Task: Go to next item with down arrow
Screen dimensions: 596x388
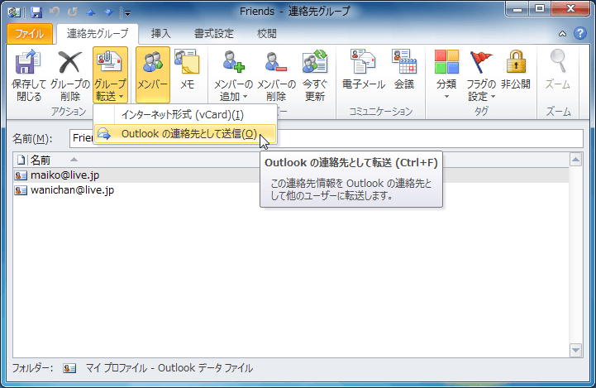Action: [109, 12]
